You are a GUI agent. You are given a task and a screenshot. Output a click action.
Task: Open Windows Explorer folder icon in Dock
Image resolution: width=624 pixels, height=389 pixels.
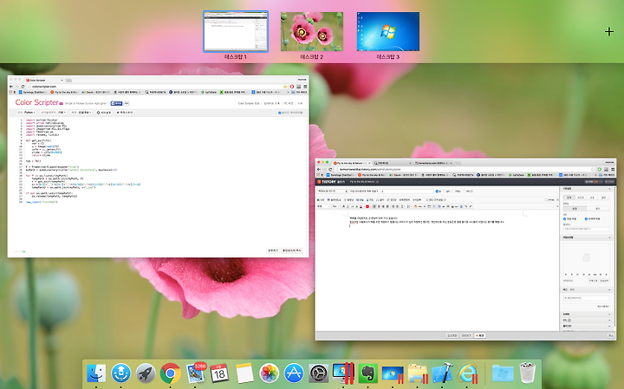click(x=418, y=373)
